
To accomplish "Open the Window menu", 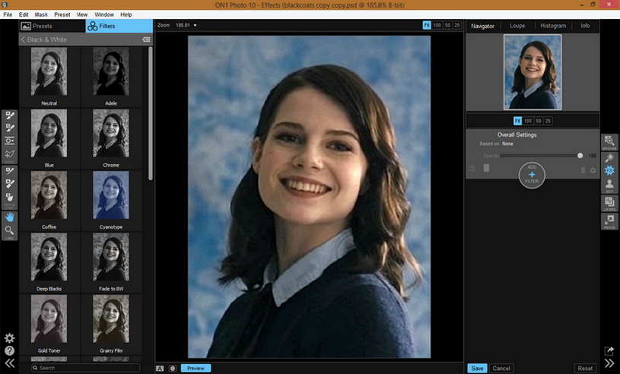I will pyautogui.click(x=104, y=14).
